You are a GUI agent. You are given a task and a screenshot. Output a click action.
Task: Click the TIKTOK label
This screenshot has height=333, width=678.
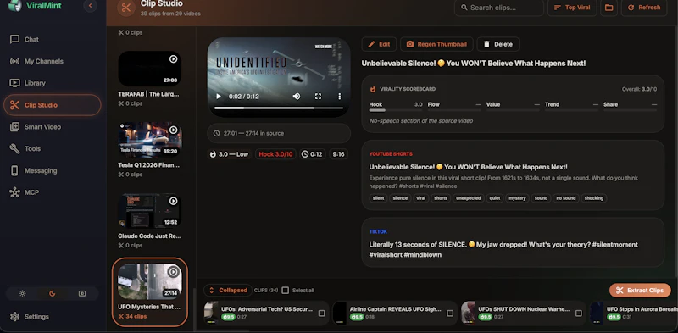coord(378,232)
